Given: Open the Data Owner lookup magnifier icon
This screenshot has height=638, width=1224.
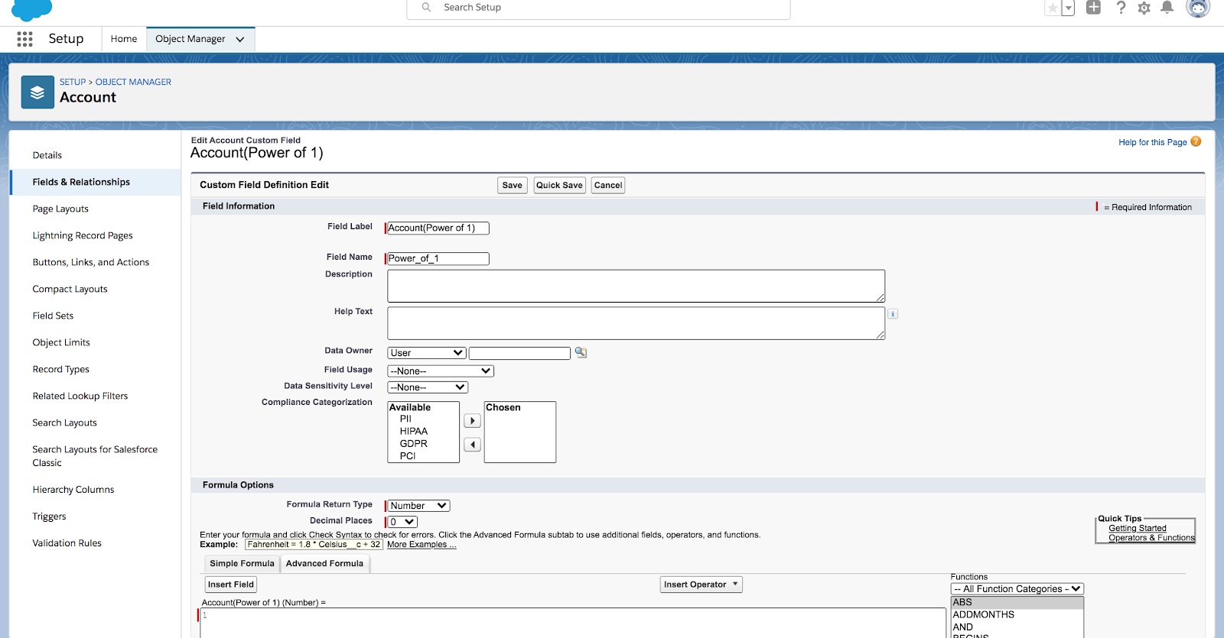Looking at the screenshot, I should click(581, 352).
